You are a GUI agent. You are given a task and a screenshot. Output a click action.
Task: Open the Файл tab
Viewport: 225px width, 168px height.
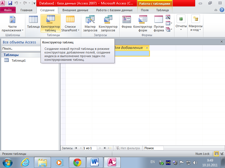[8, 10]
